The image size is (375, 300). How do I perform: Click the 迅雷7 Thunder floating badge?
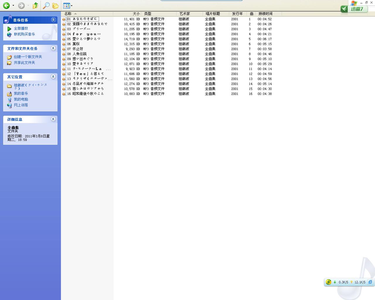click(x=354, y=9)
